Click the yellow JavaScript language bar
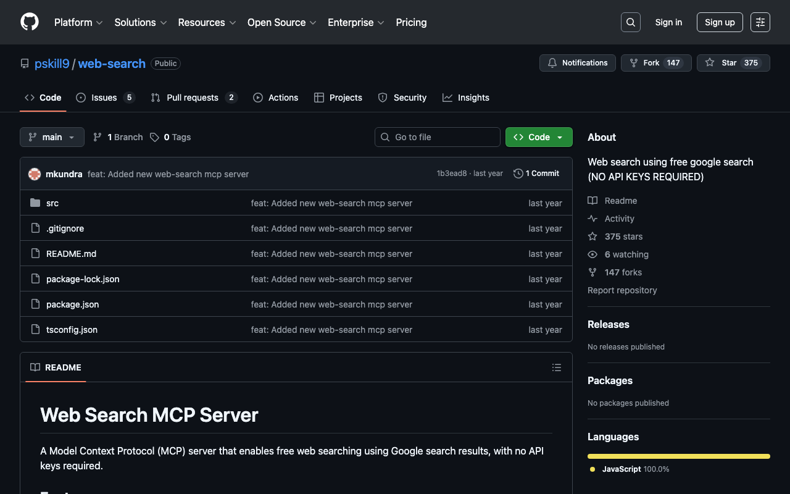790x494 pixels. (678, 456)
